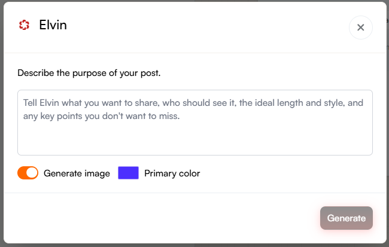389x247 pixels.
Task: Click the Elvin title in the header
Action: [x=53, y=25]
